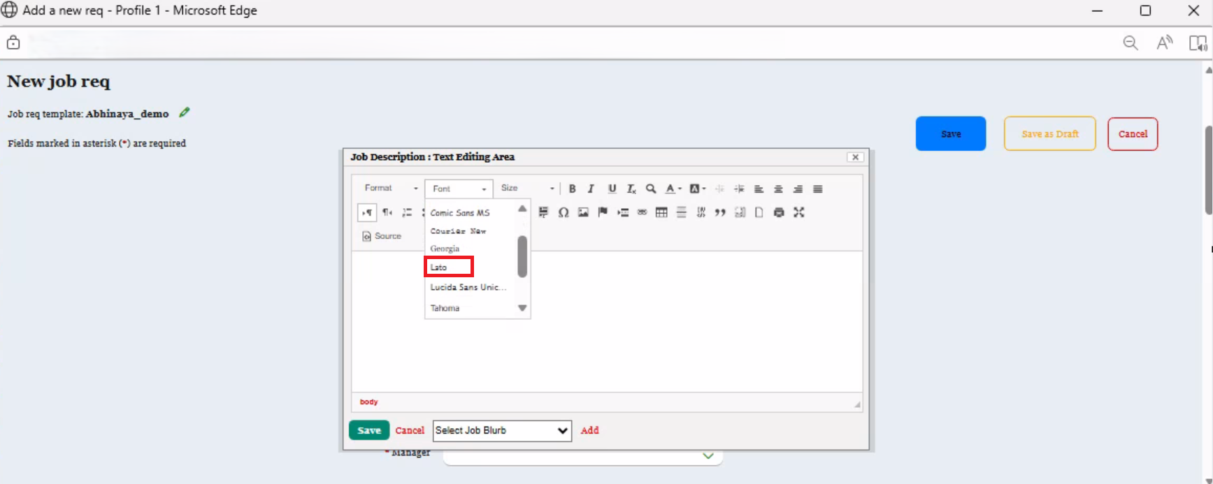Insert a table into the description
Viewport: 1213px width, 484px height.
coord(661,212)
